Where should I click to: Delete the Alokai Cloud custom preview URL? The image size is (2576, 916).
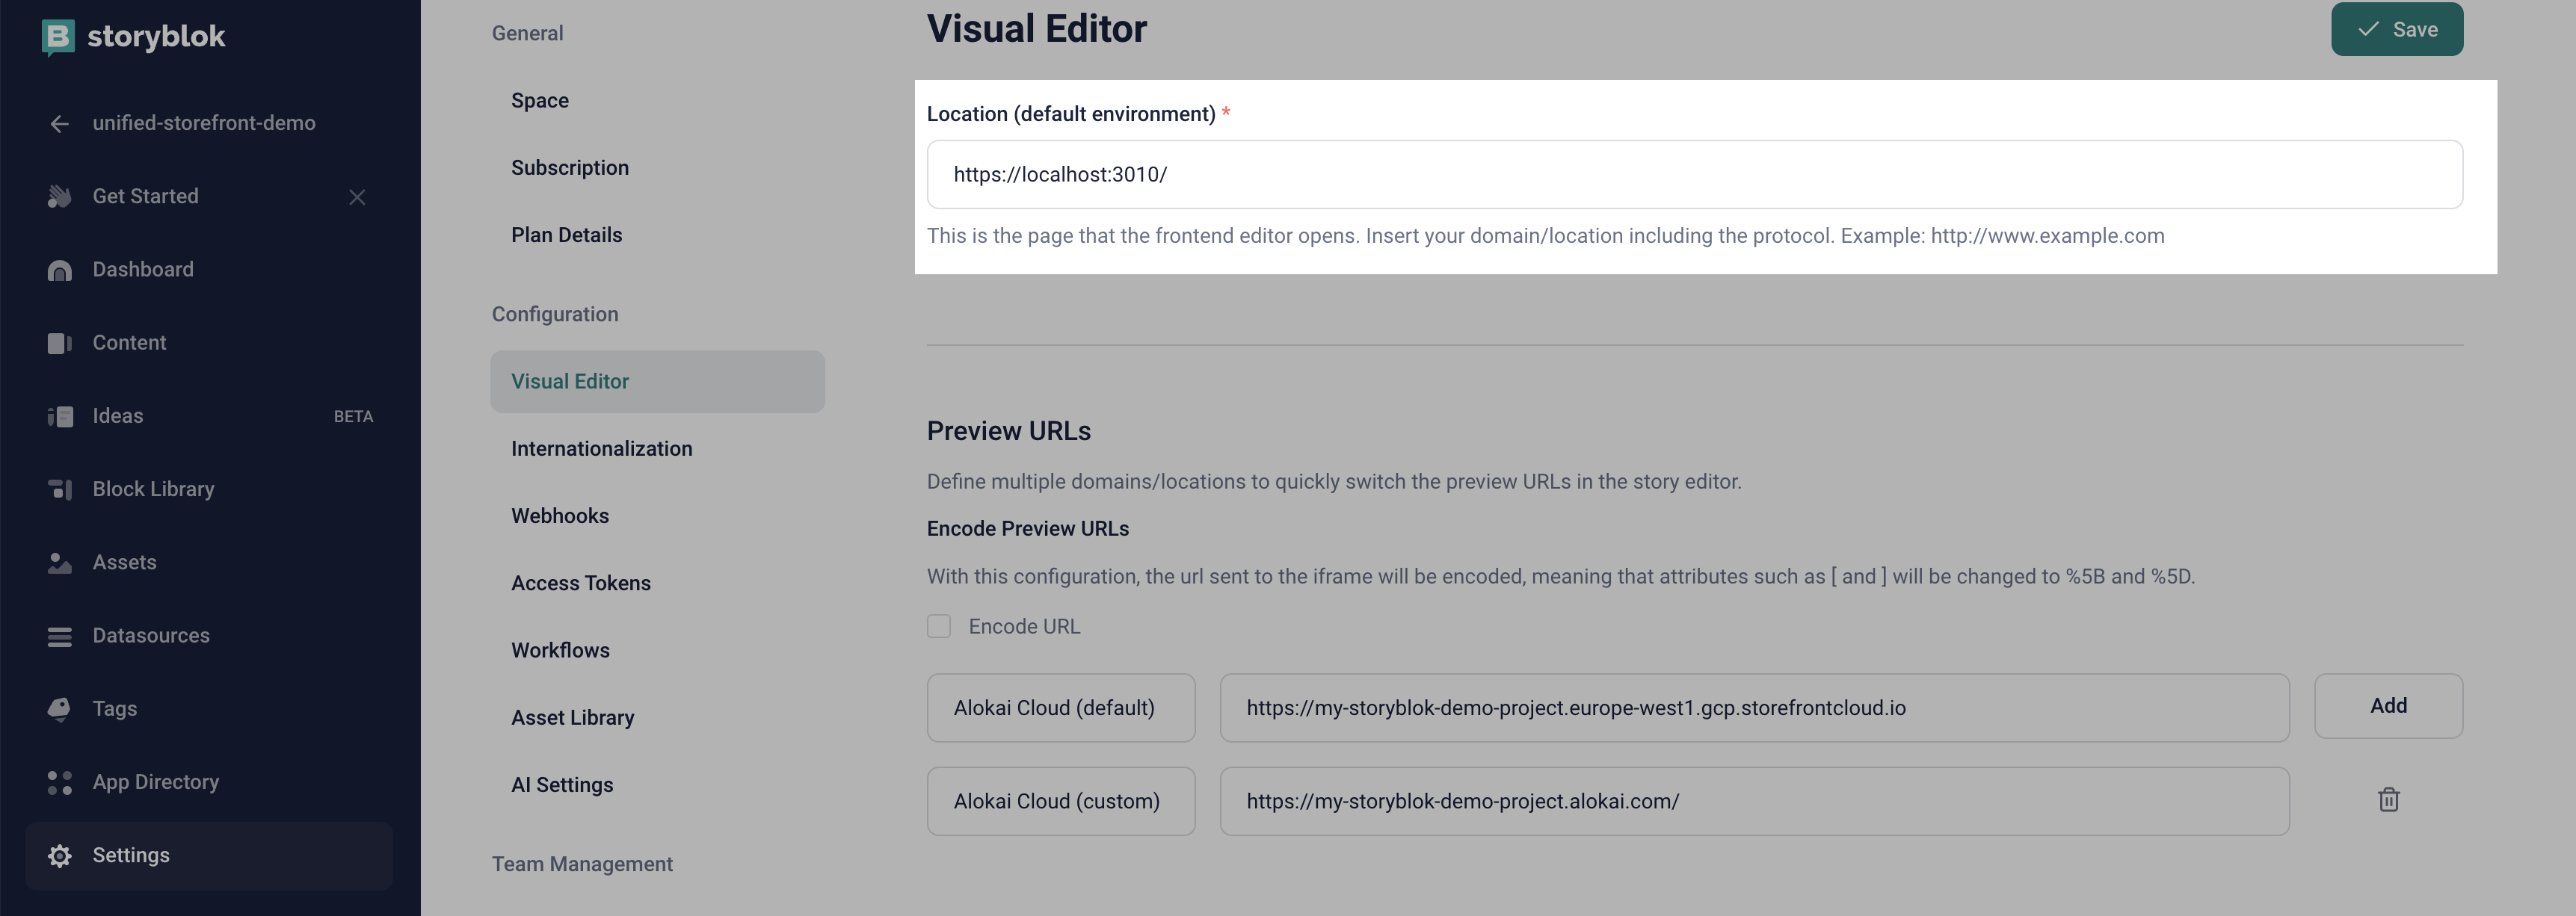(2388, 800)
